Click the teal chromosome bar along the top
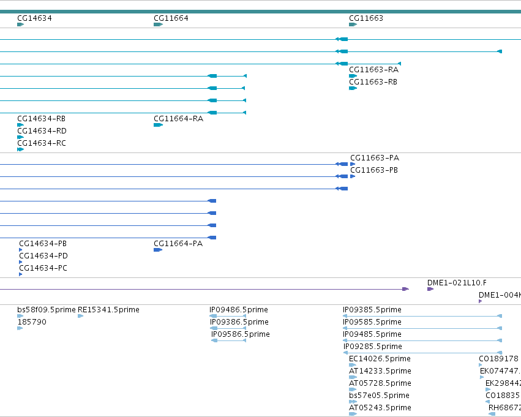Screen dimensions: 521x417 click(261, 12)
